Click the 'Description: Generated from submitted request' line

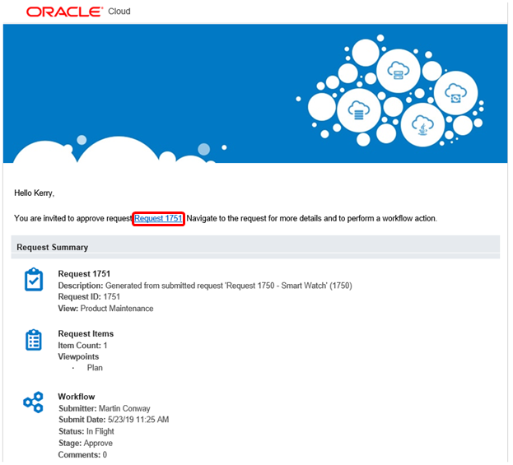pyautogui.click(x=205, y=286)
